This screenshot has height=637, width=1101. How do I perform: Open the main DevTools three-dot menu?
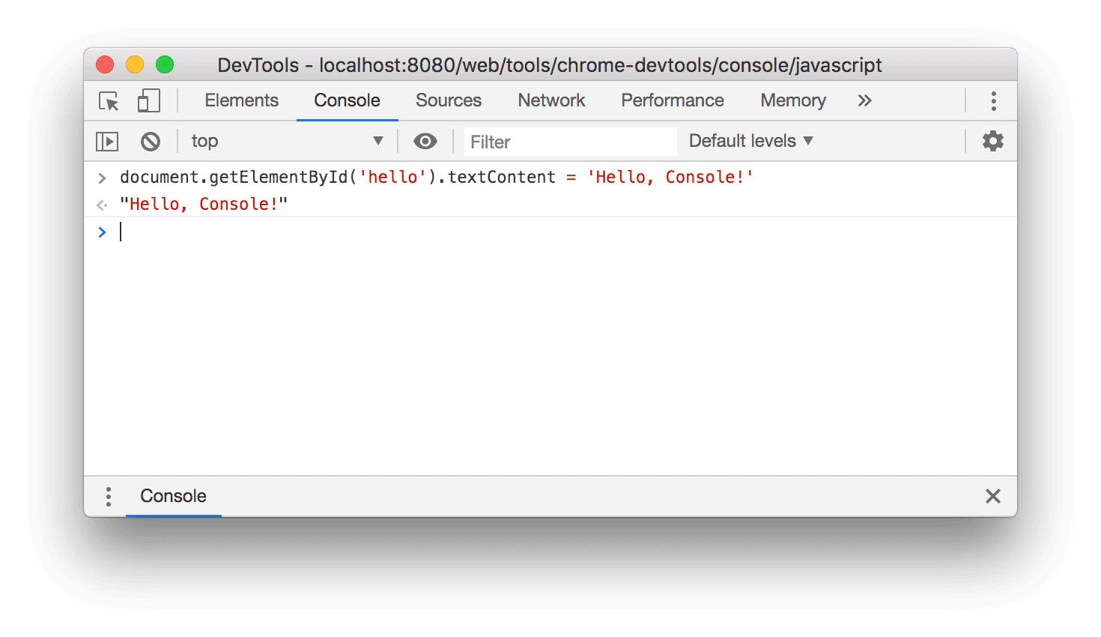[x=993, y=100]
